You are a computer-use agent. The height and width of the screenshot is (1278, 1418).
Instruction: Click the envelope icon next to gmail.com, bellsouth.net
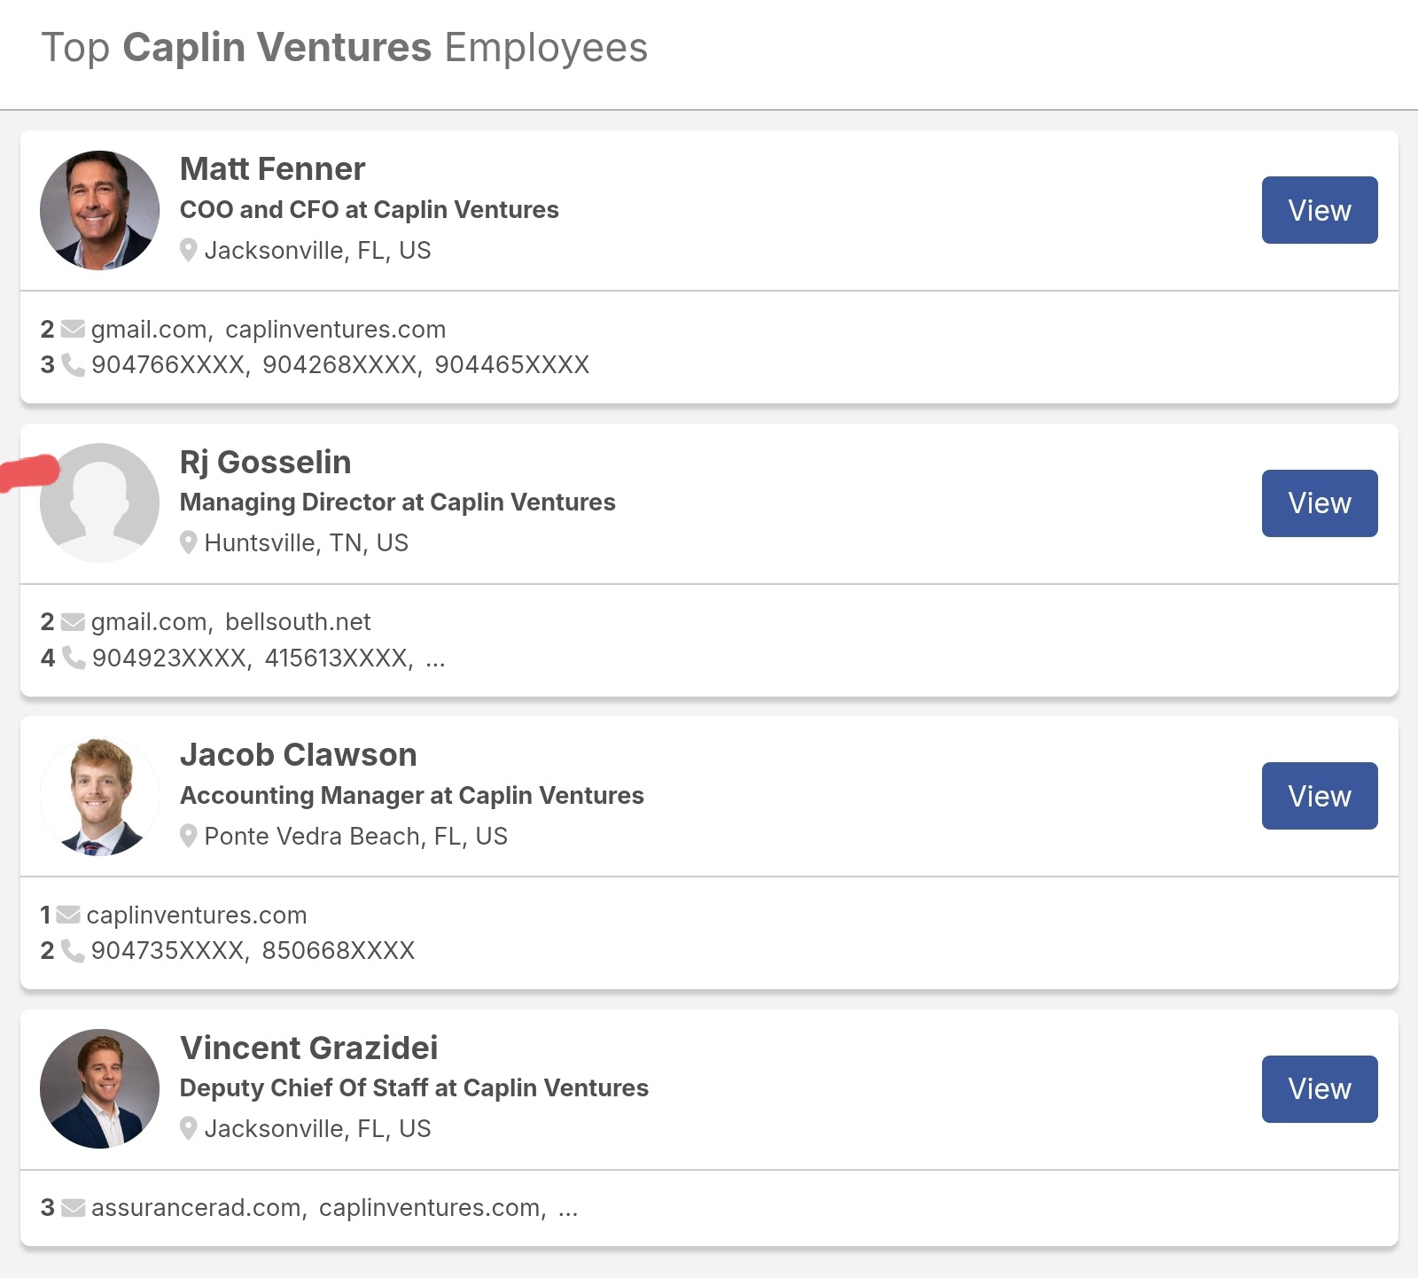click(x=73, y=622)
